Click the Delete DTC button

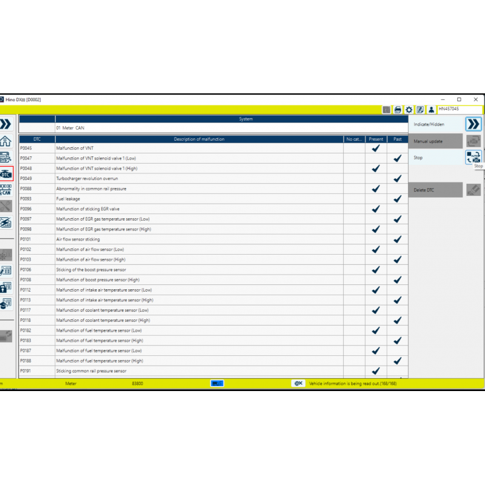[x=430, y=189]
